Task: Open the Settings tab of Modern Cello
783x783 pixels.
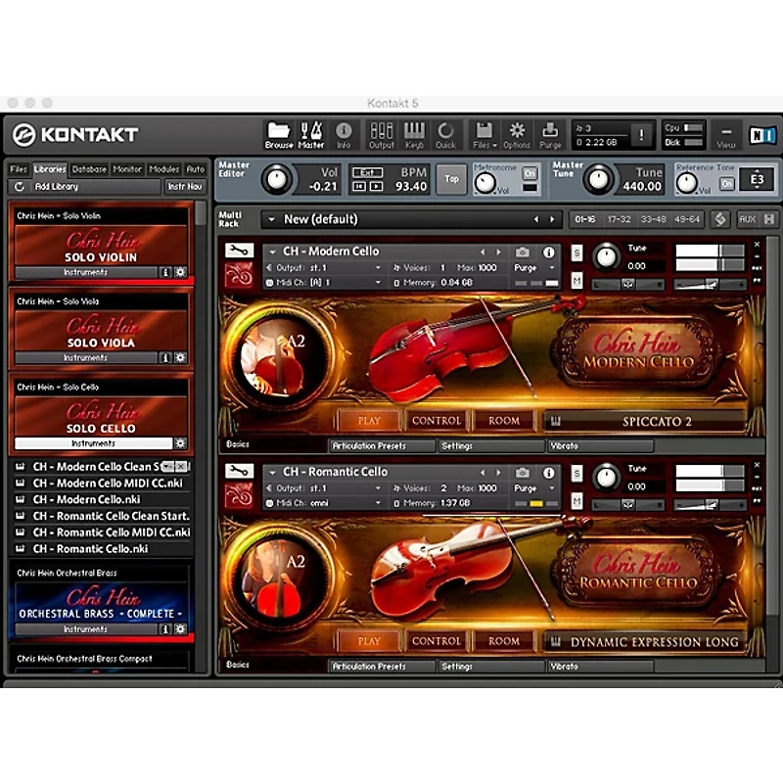Action: pos(457,445)
